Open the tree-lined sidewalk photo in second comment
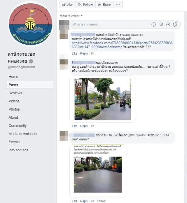 point(102,99)
